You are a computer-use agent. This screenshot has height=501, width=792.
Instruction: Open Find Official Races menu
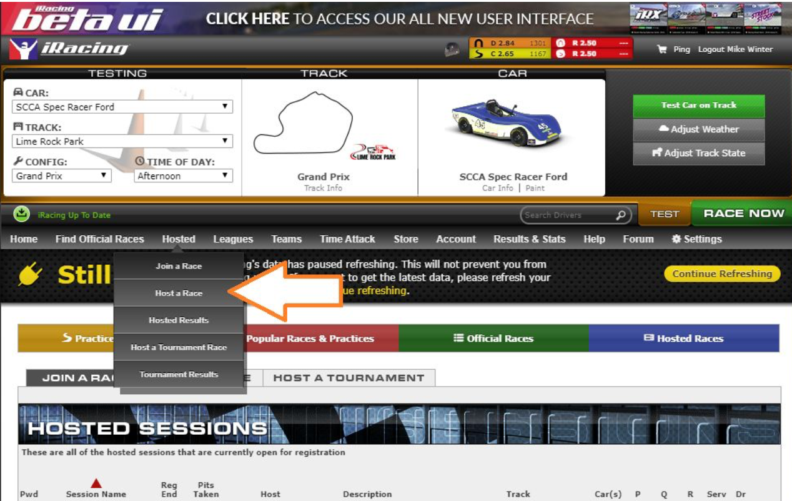(x=99, y=239)
